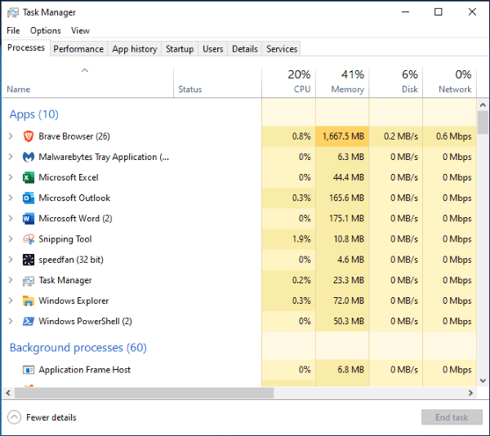This screenshot has width=490, height=436.
Task: Click the Microsoft Word icon
Action: (29, 219)
